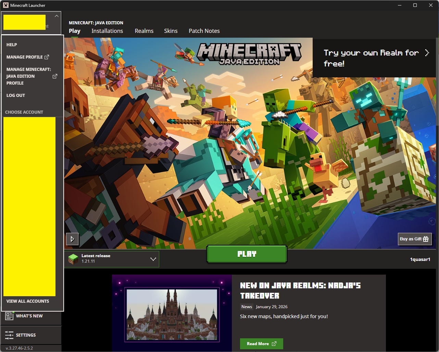Open the Realms tab
Viewport: 439px width, 352px height.
144,31
